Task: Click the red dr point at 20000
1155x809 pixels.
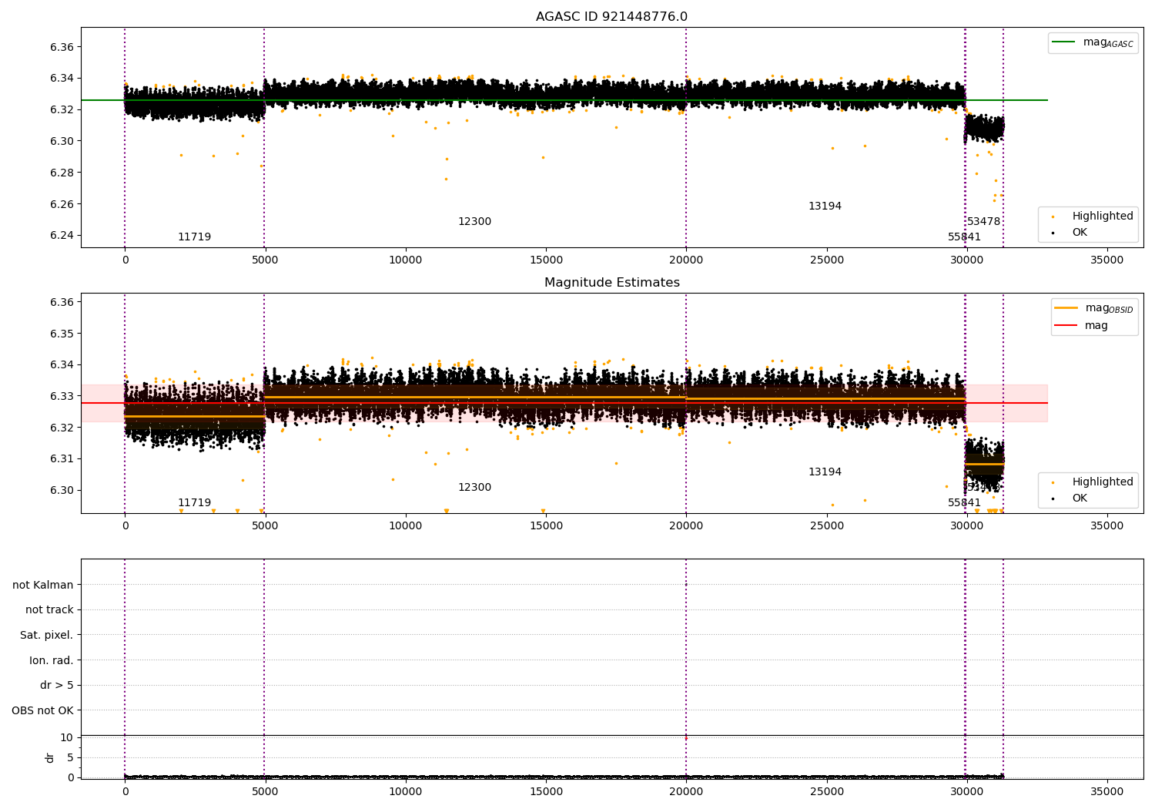Action: click(686, 738)
